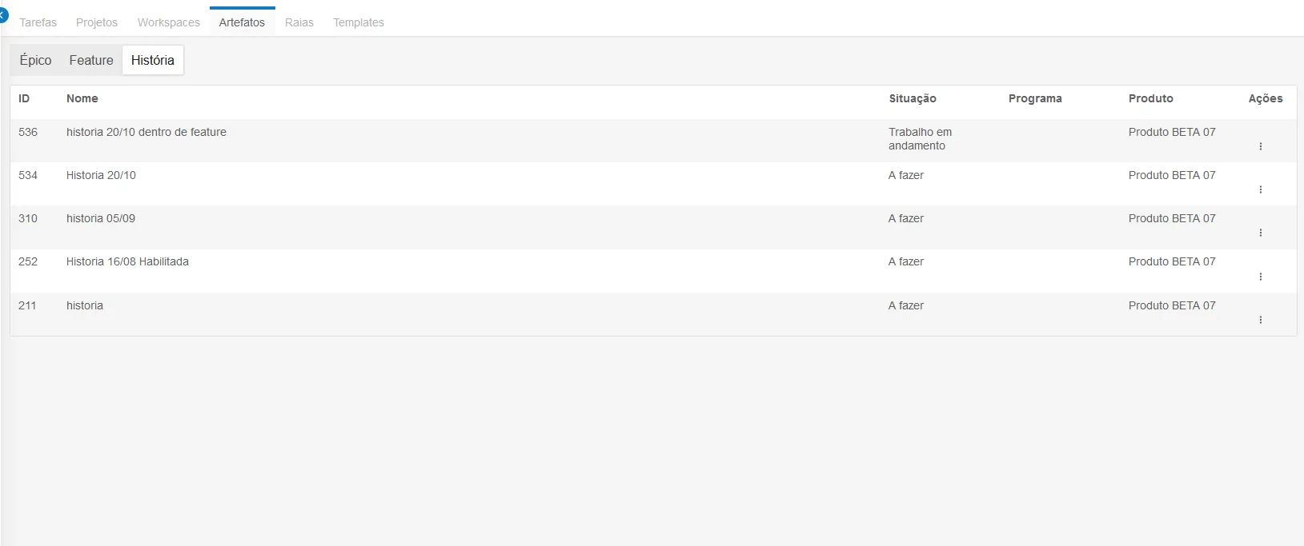Open the Projetos tab
The height and width of the screenshot is (546, 1304).
click(97, 22)
